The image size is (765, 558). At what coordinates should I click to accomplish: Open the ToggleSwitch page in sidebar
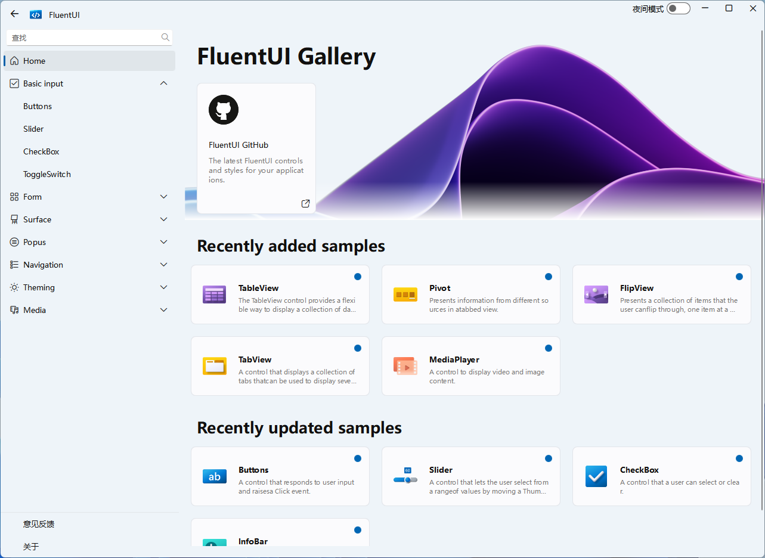point(89,174)
